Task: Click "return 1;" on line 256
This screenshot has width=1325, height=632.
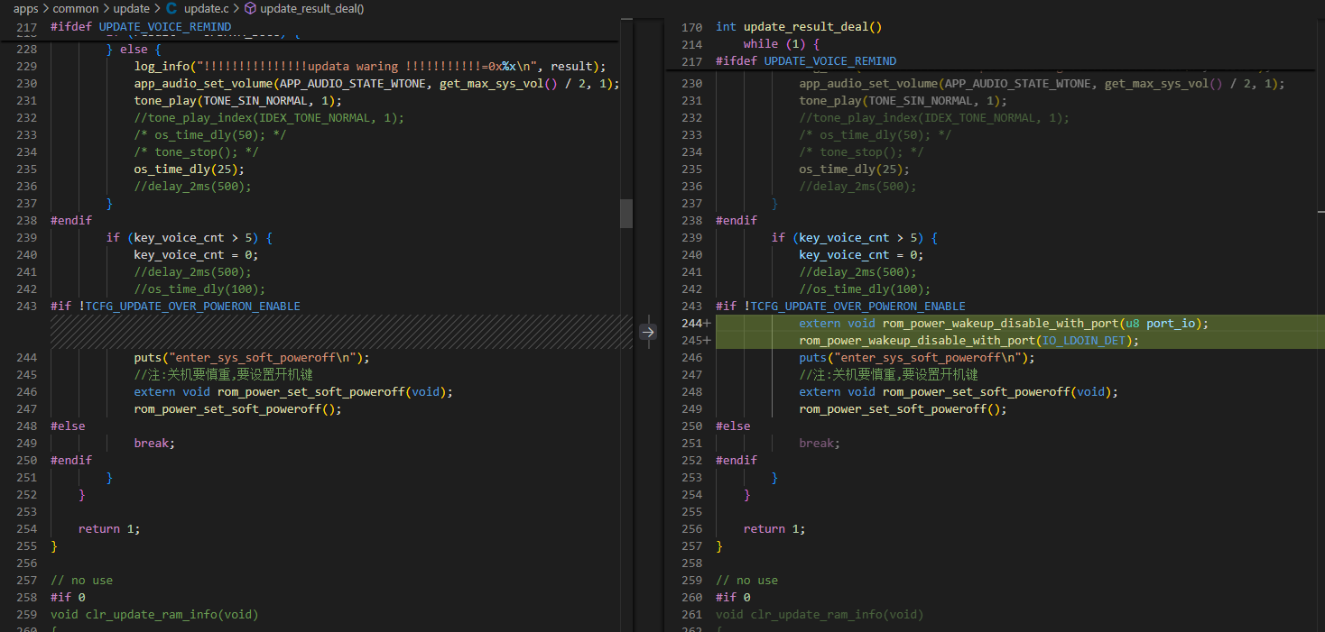Action: 775,528
